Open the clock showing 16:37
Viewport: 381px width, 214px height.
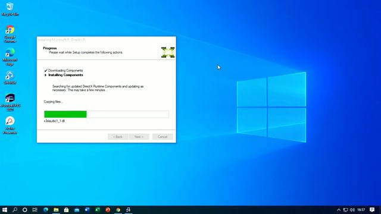(361, 210)
